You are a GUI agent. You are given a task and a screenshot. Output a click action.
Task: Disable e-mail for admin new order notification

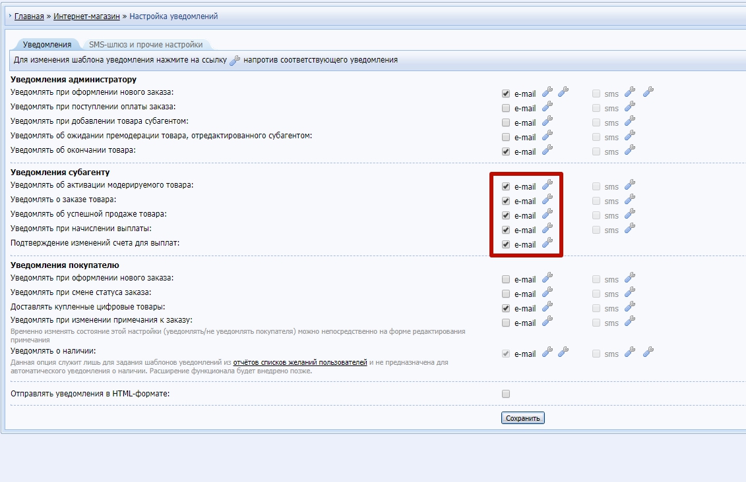[506, 94]
